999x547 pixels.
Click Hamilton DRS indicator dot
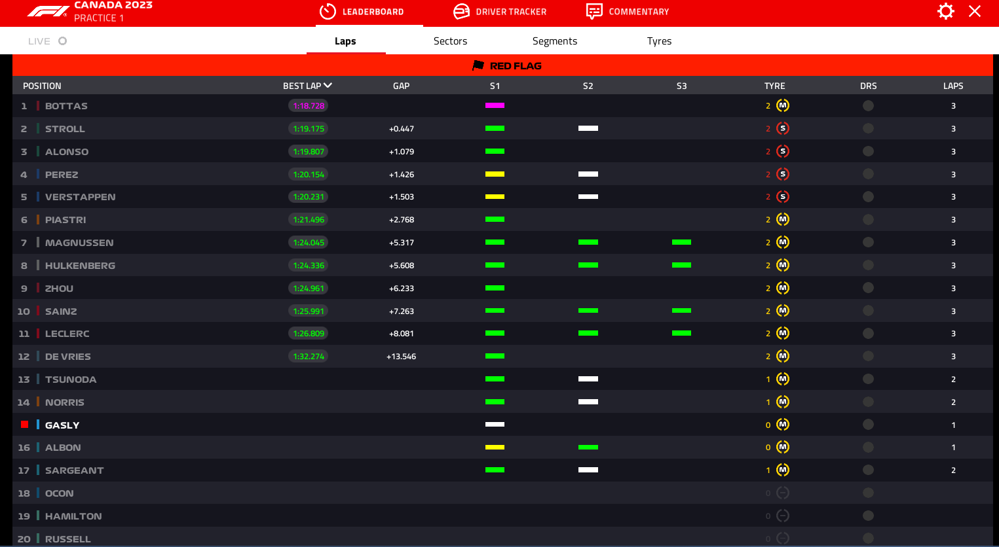tap(868, 516)
